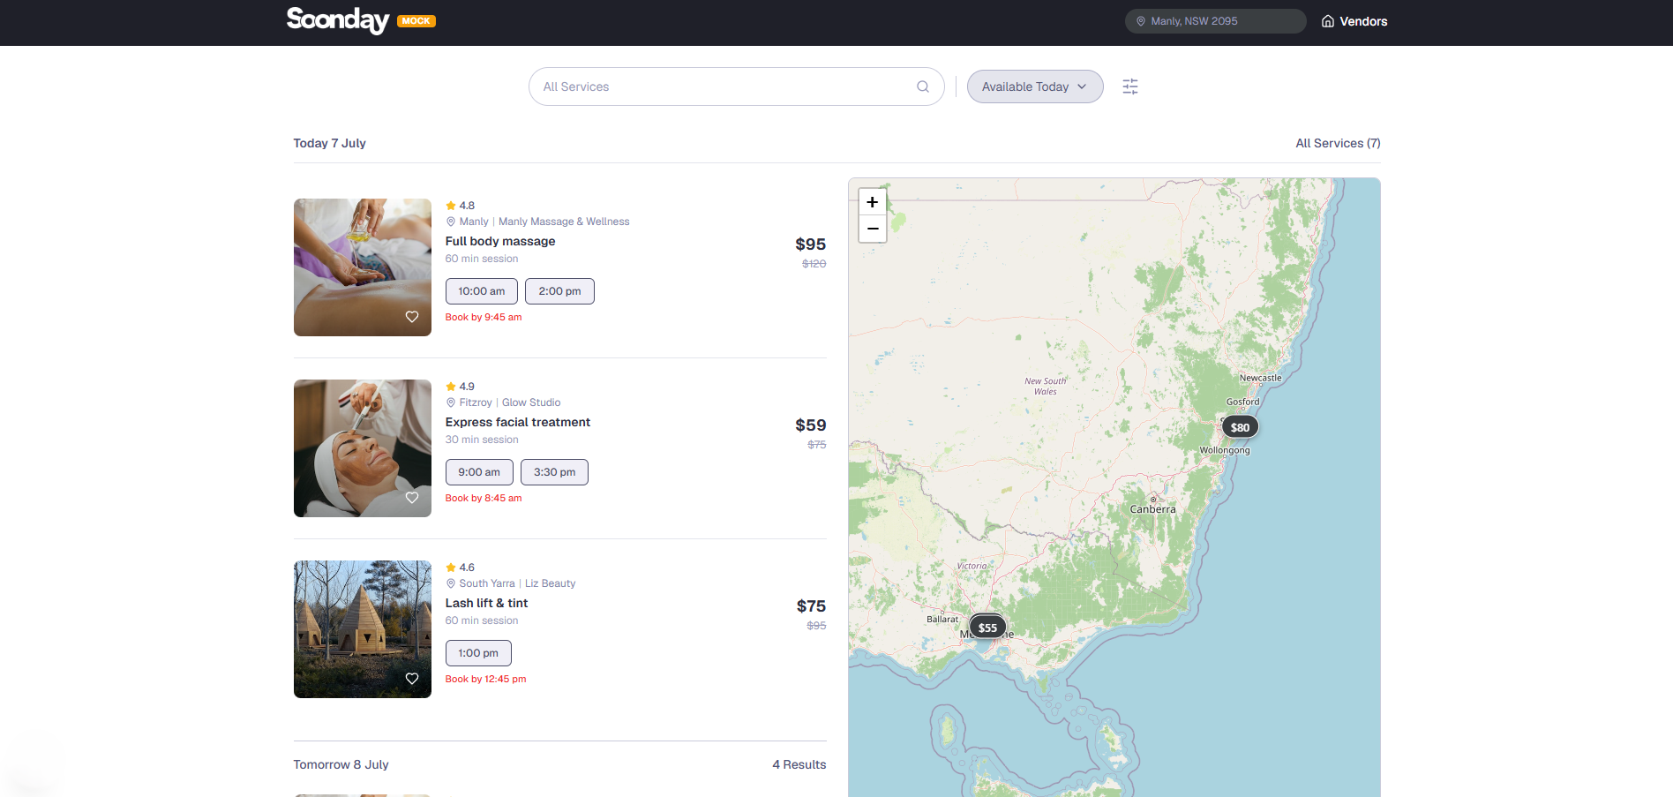Click the All Services (7) label
Viewport: 1673px width, 797px height.
click(x=1338, y=143)
